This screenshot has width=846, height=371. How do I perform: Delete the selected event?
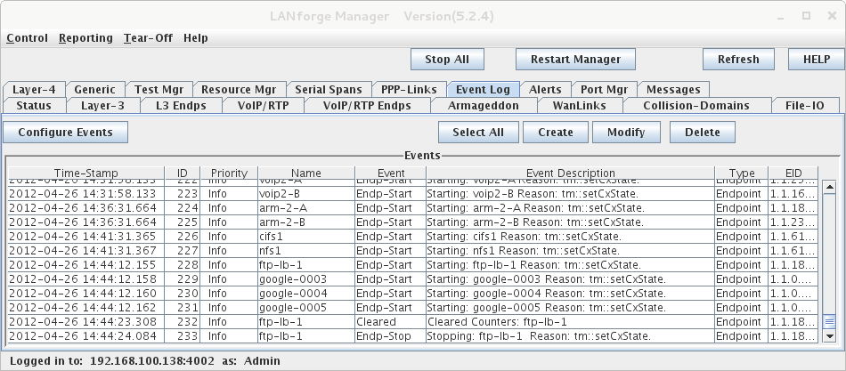[703, 132]
